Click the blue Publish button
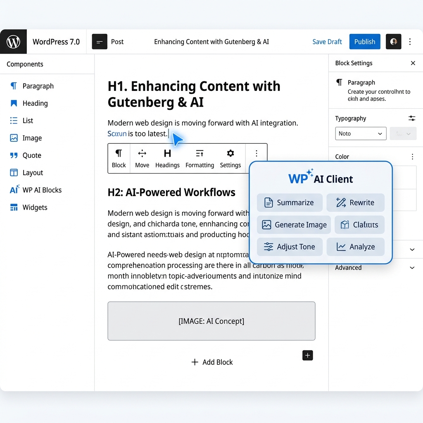Image resolution: width=423 pixels, height=423 pixels. [x=365, y=42]
